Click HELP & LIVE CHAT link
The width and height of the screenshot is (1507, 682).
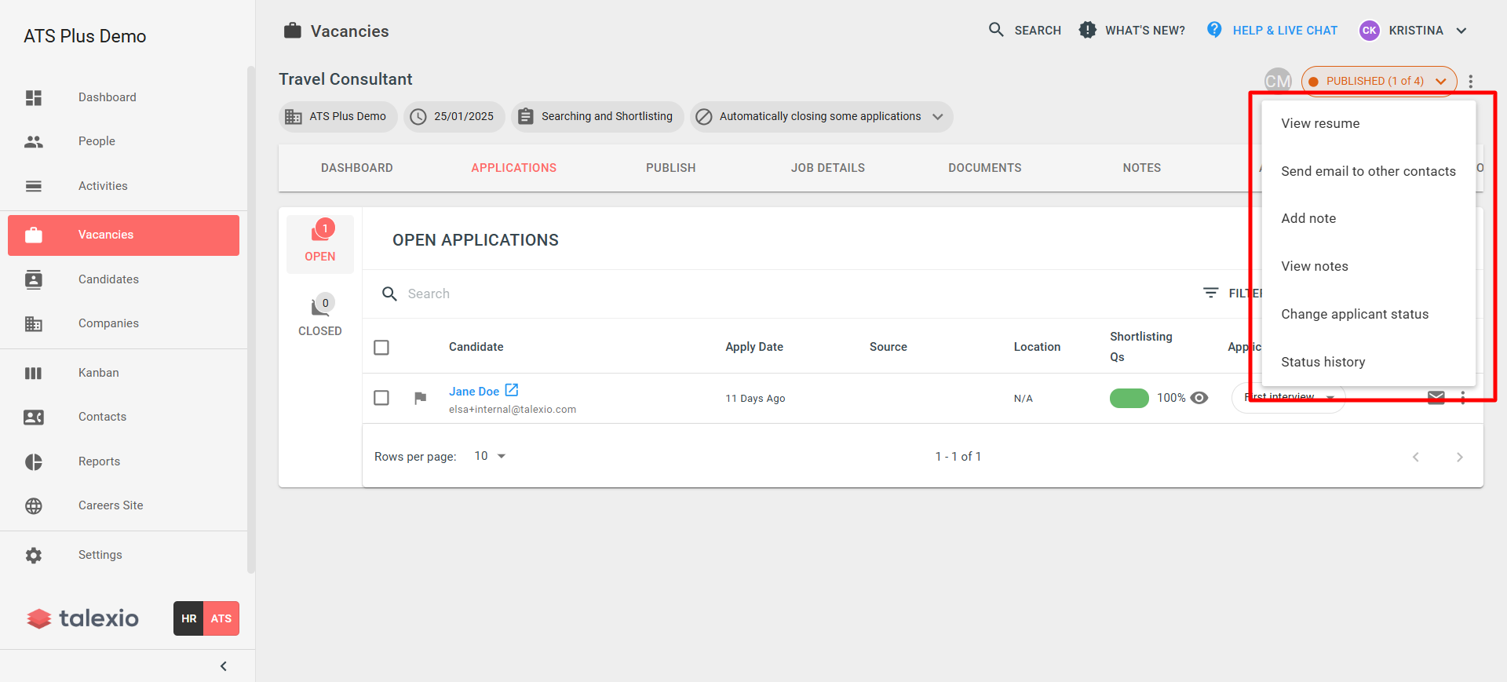1285,31
